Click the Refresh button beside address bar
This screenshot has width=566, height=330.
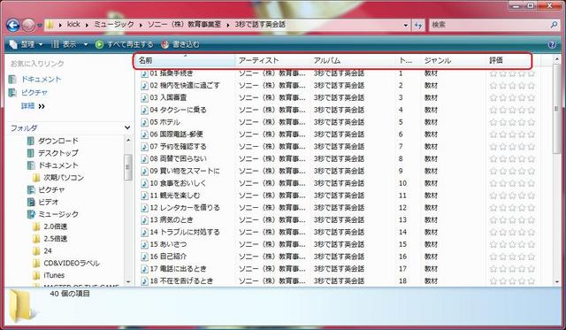pos(418,26)
